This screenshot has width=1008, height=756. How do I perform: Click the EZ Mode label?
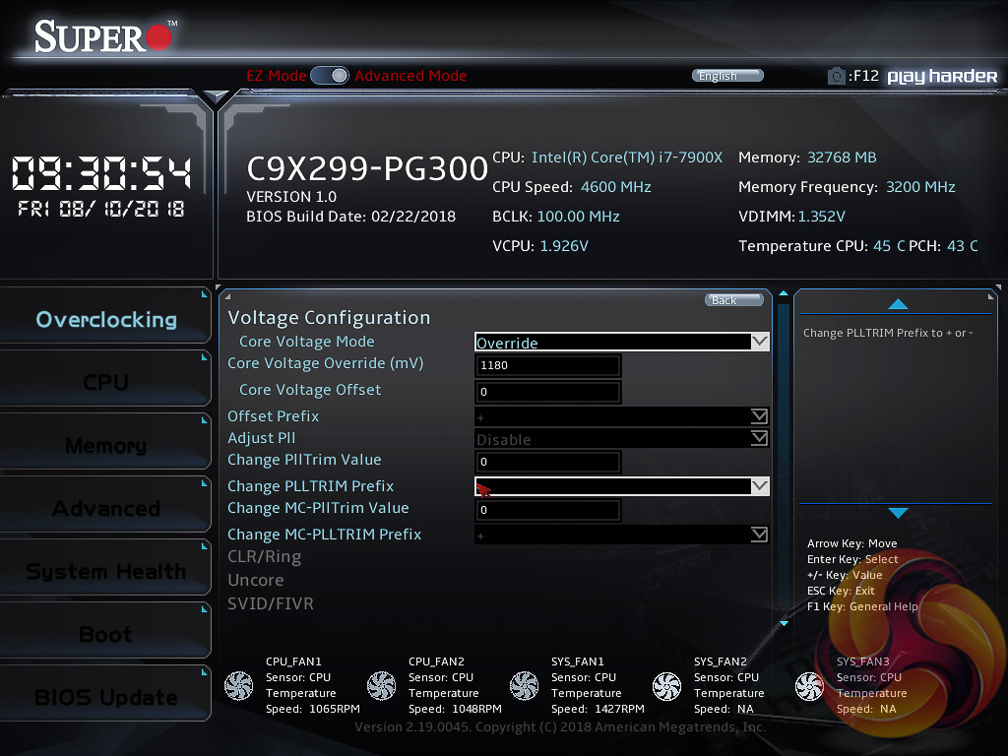pyautogui.click(x=277, y=76)
